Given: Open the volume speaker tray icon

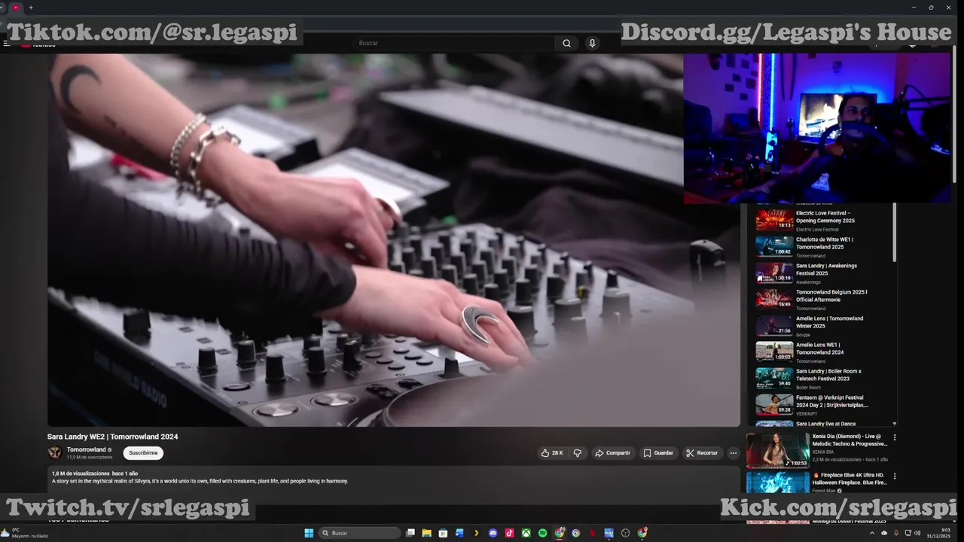Looking at the screenshot, I should [918, 533].
